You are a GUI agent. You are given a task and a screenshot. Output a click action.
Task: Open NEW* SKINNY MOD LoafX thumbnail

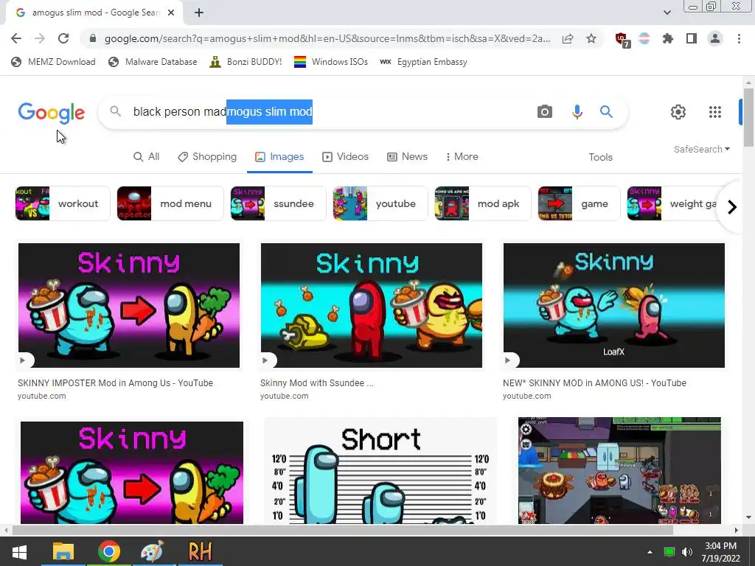click(614, 305)
